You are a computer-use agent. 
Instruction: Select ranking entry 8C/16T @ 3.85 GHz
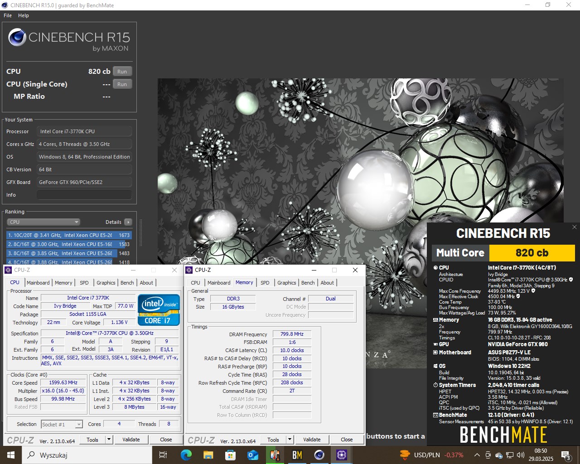tap(69, 253)
